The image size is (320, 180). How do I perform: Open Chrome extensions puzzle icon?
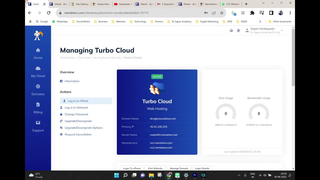[252, 13]
